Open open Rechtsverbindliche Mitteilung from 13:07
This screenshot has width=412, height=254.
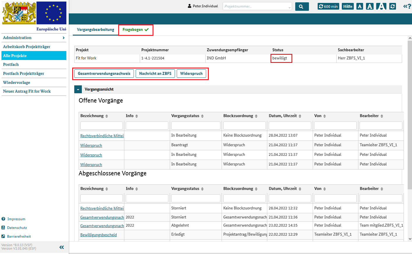pyautogui.click(x=102, y=136)
